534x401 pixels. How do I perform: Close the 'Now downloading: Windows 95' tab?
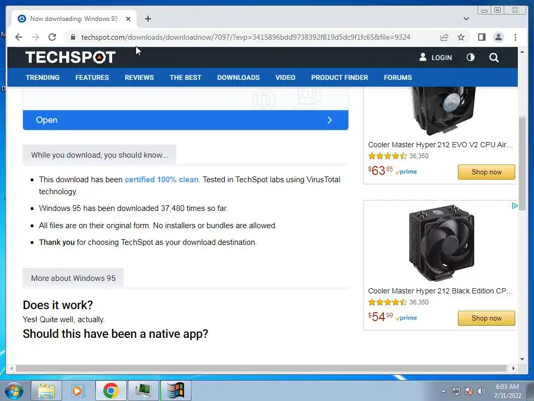(128, 19)
